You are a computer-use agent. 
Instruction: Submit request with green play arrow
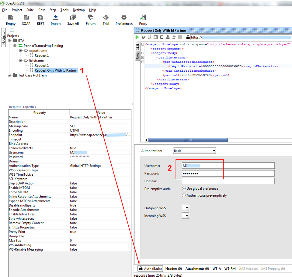[x=137, y=37]
